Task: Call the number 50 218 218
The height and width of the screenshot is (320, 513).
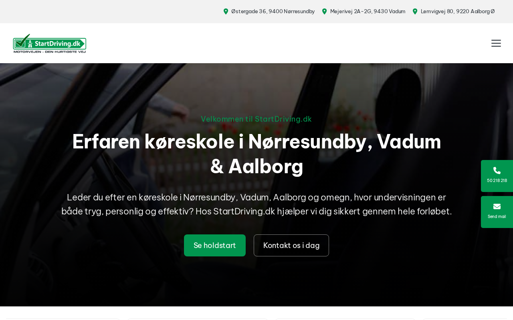Action: (x=497, y=180)
